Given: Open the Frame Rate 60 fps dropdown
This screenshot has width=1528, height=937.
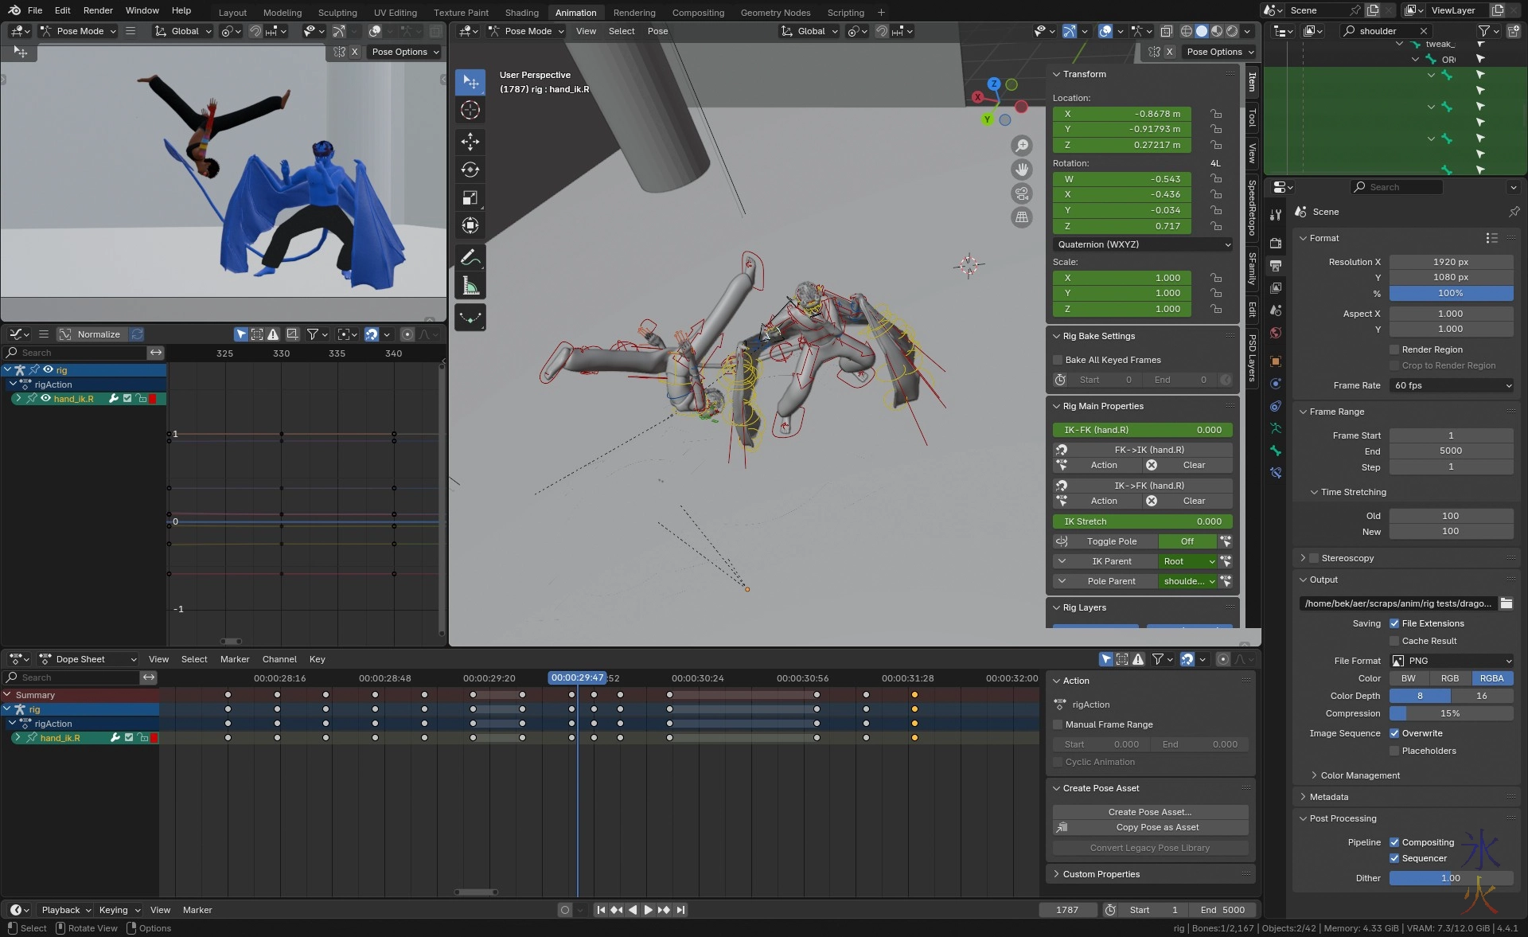Looking at the screenshot, I should (1451, 385).
